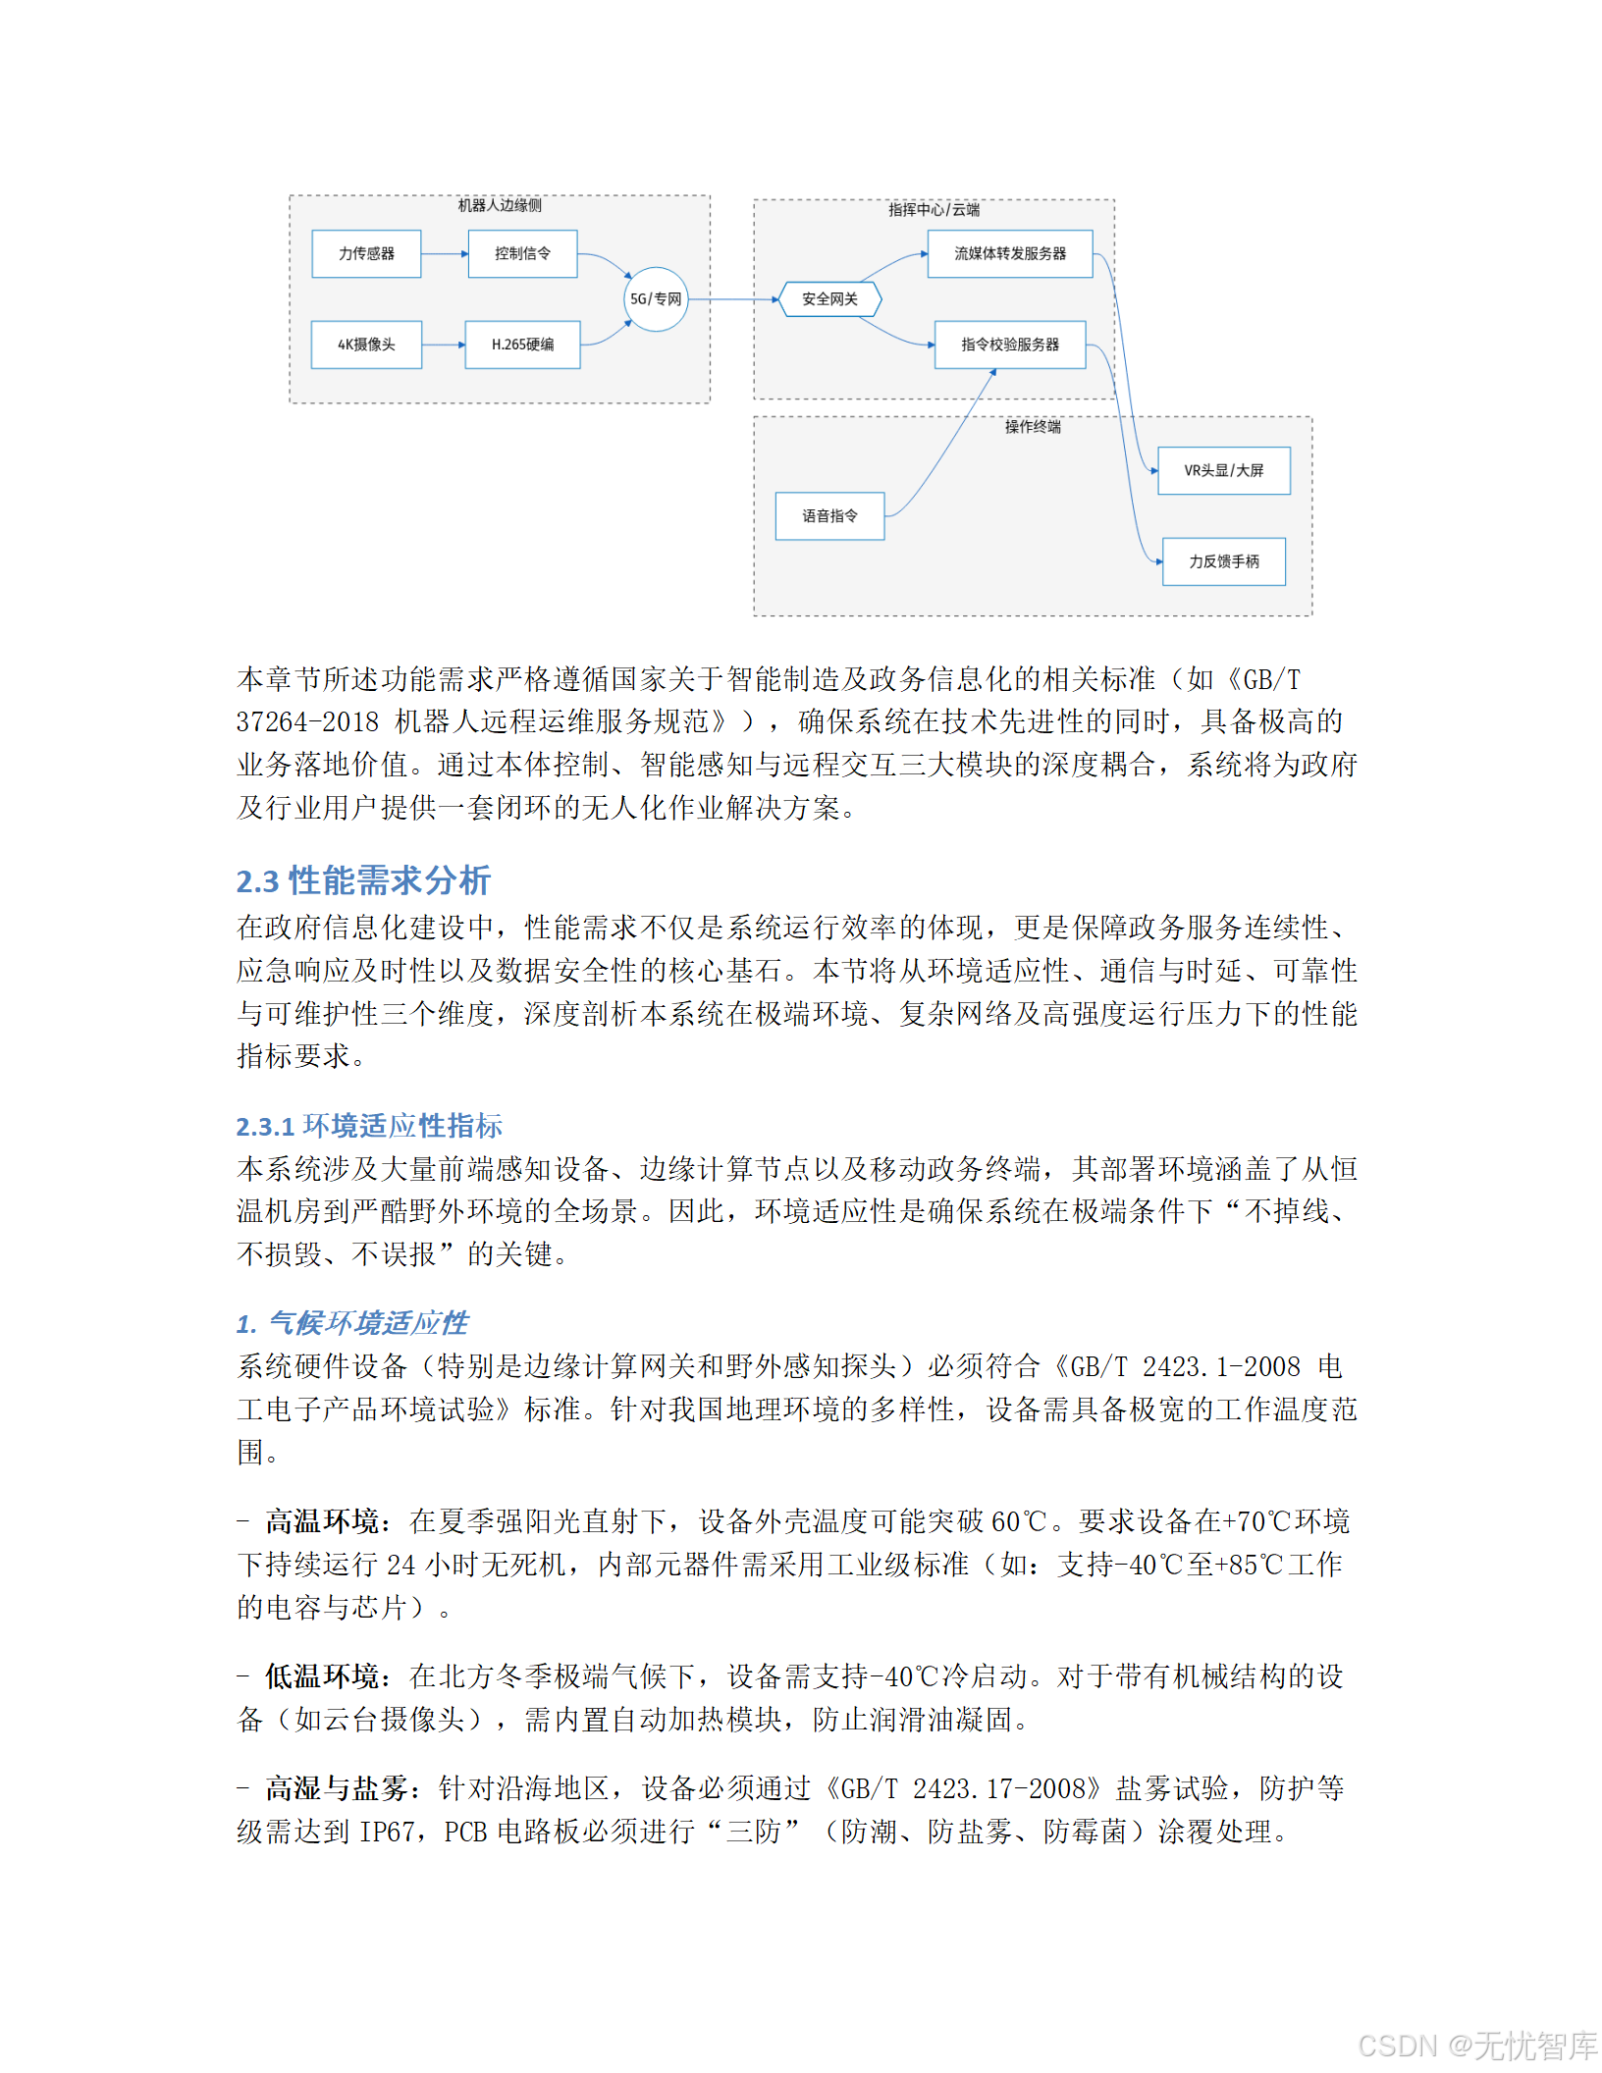Click the 控制信令 box in the diagram
Screen dimensions: 1602x2073
(x=522, y=253)
